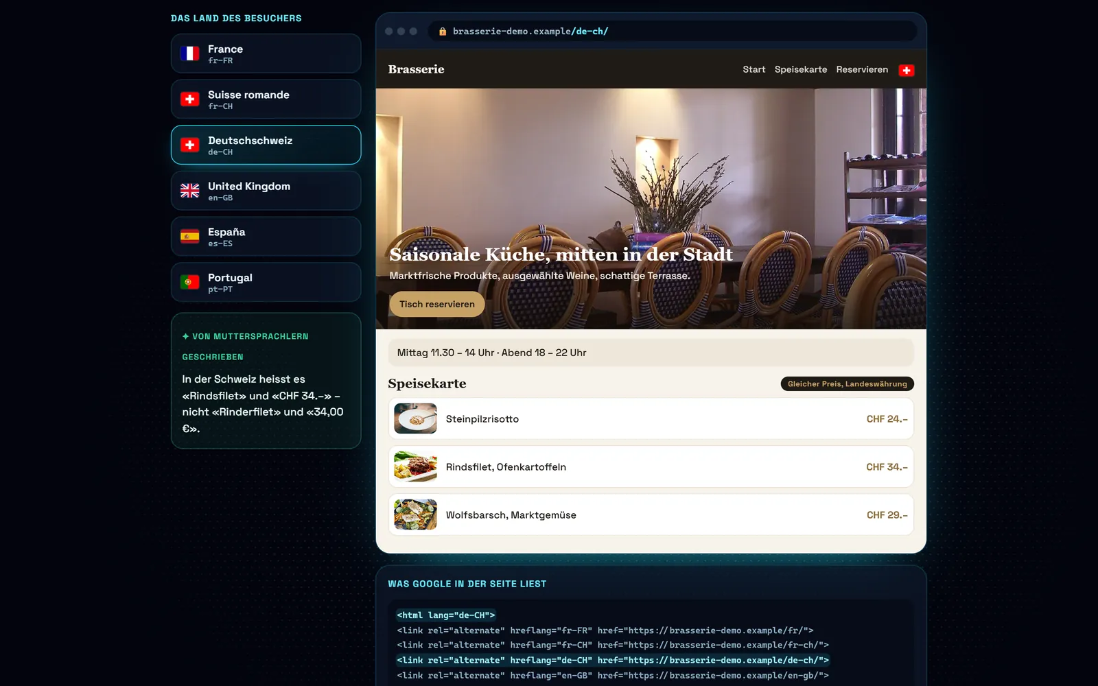Click the hreflang="fr-FR" link line
The image size is (1098, 686).
(x=605, y=630)
